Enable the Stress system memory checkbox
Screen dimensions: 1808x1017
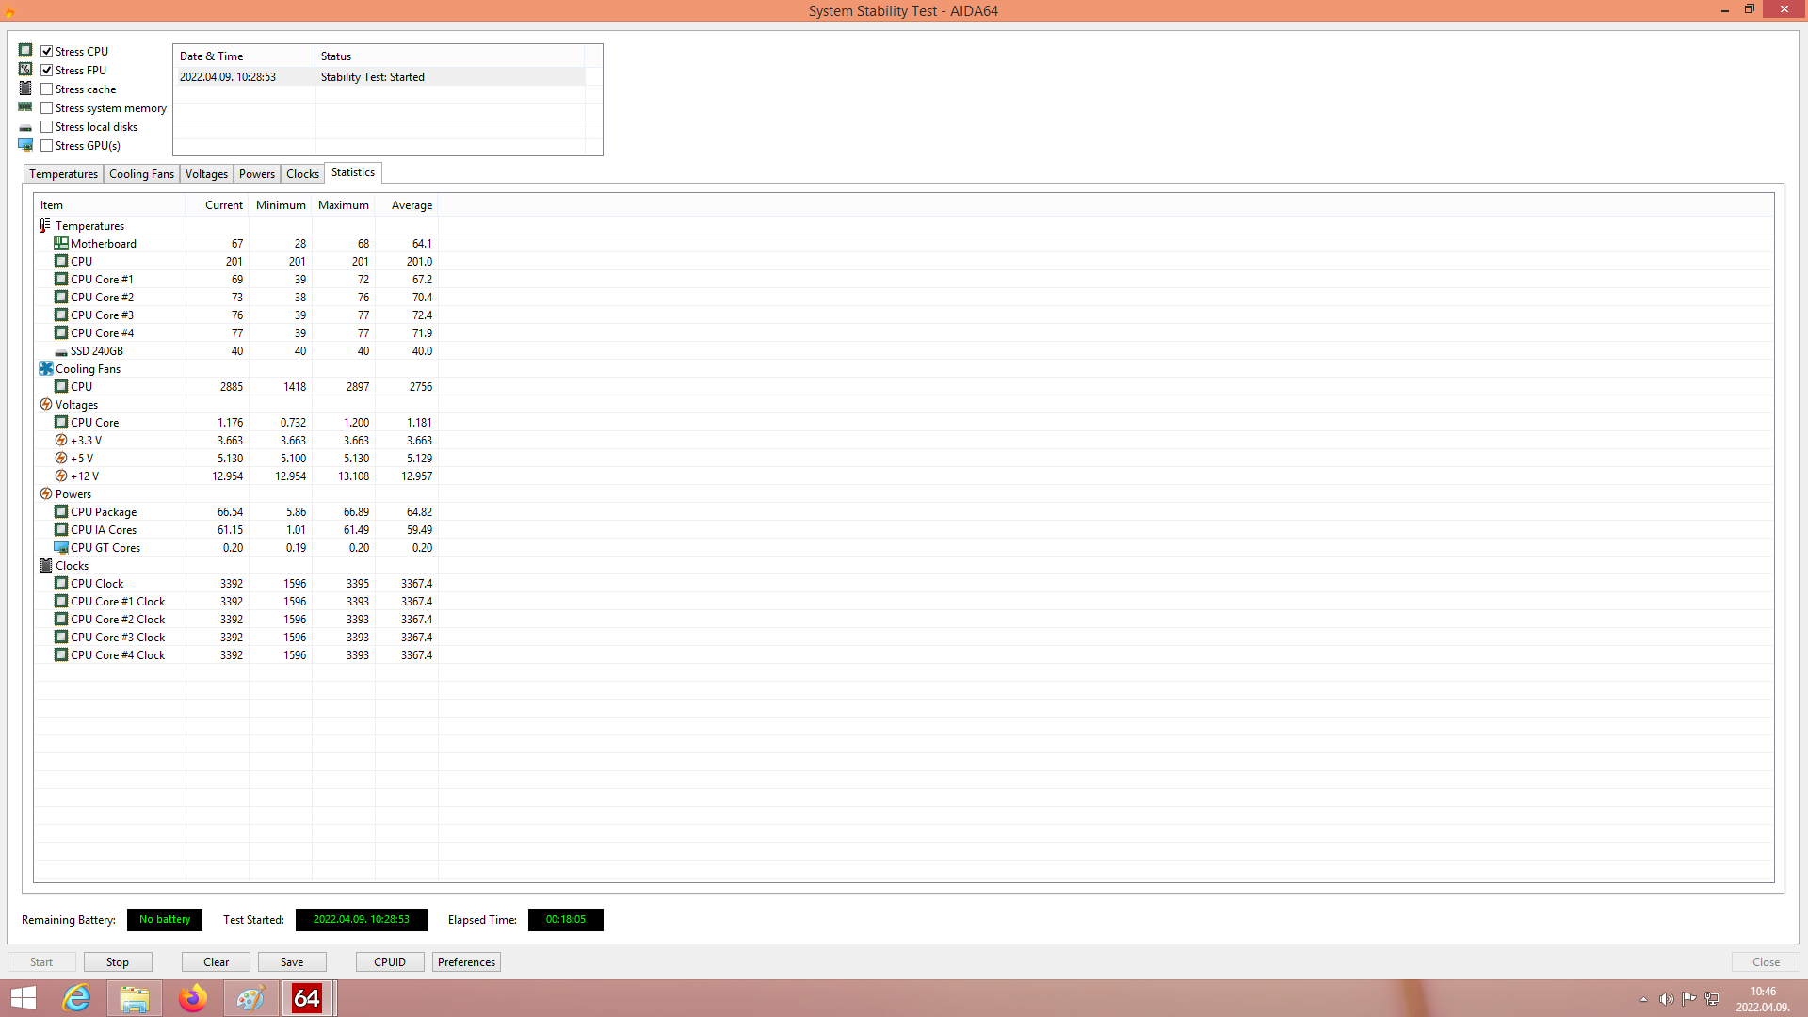[x=46, y=108]
